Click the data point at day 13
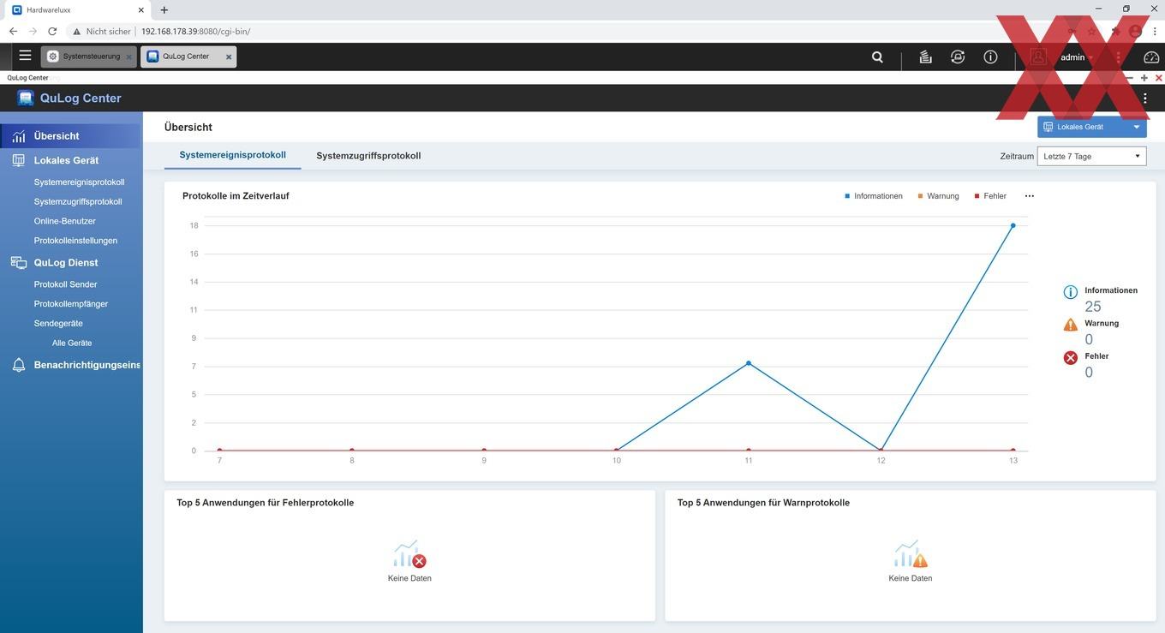 point(1013,226)
